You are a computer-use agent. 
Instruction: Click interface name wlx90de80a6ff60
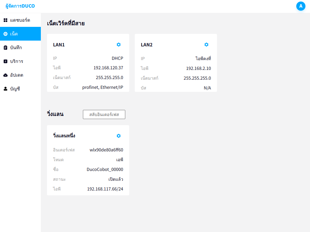click(106, 150)
